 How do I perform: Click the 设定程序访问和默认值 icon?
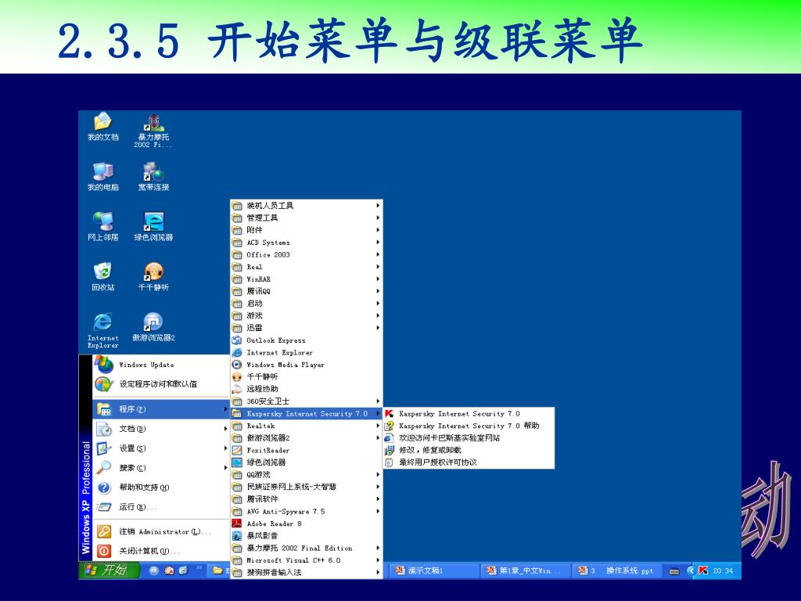[104, 383]
